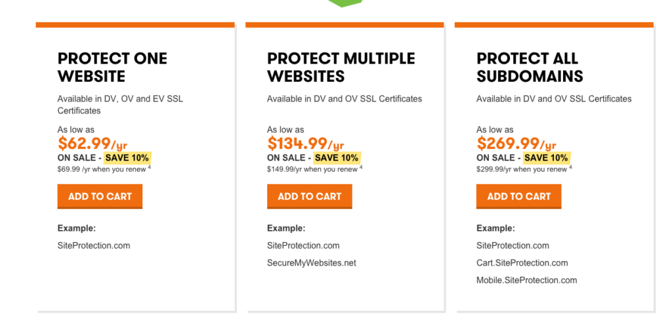Click the Mobile.SiteProtection.com example subdomain

526,280
